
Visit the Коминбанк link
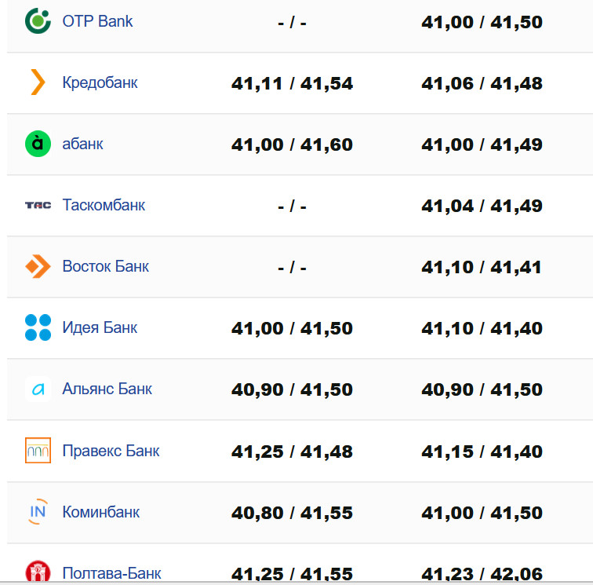pos(100,512)
